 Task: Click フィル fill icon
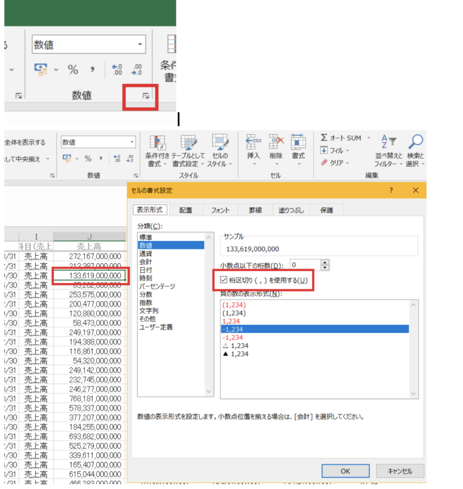pos(324,150)
